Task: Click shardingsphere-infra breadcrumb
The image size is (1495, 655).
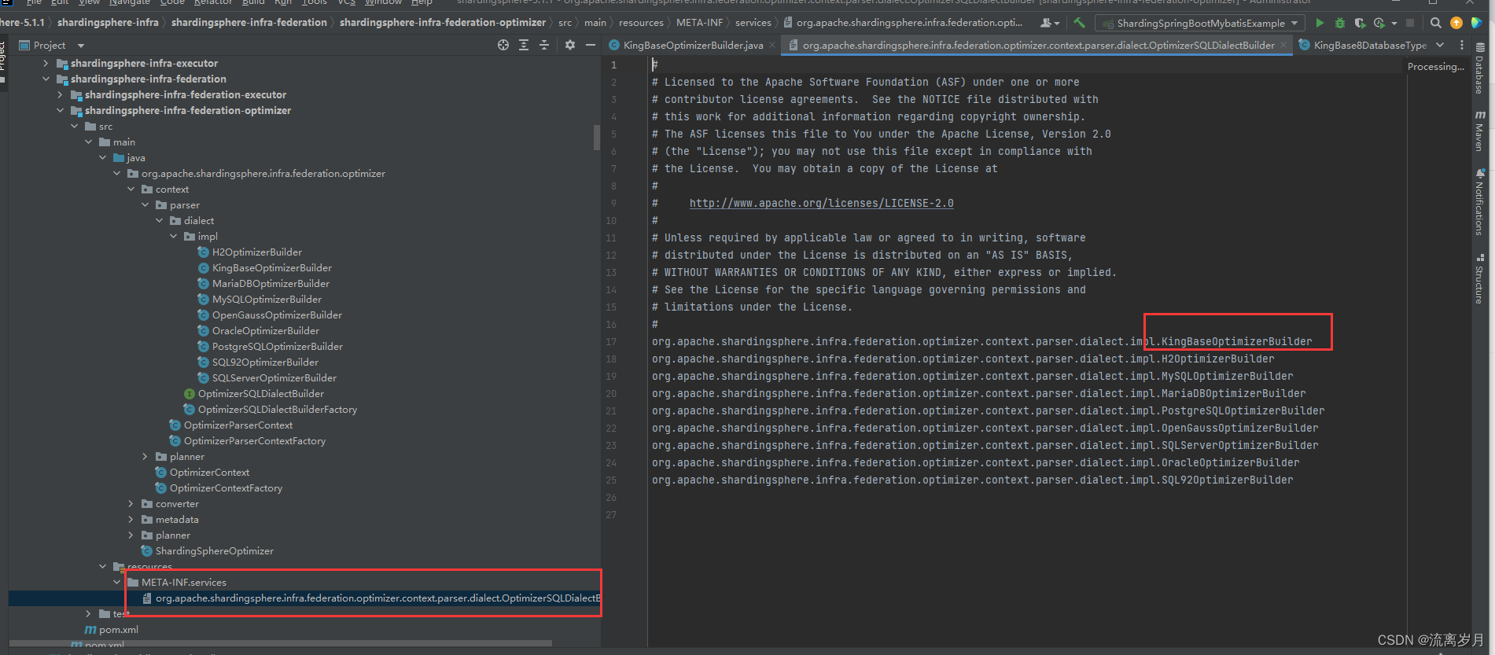Action: 108,23
